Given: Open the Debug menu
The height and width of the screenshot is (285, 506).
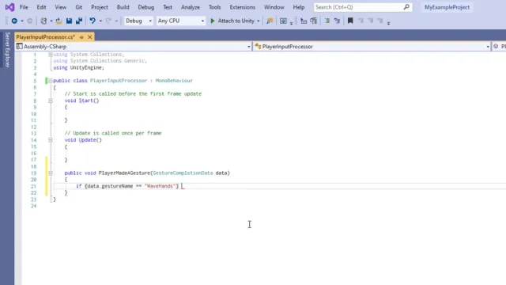Looking at the screenshot, I should click(145, 7).
